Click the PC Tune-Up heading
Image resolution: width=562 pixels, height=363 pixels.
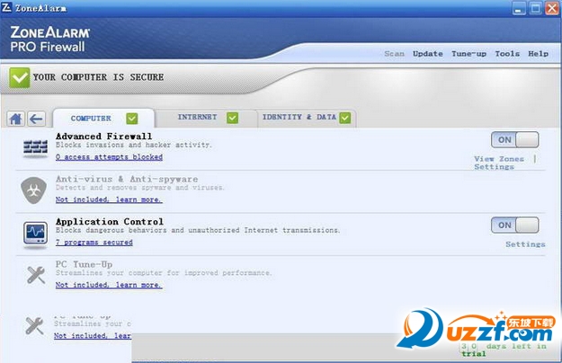pyautogui.click(x=84, y=264)
